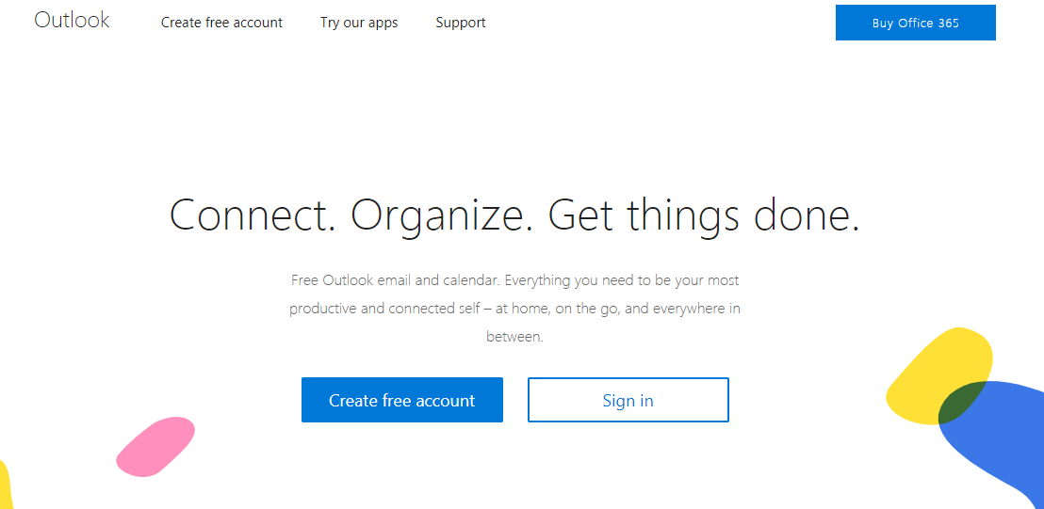
Task: Click the dark green overlap of the blobs
Action: [x=961, y=403]
